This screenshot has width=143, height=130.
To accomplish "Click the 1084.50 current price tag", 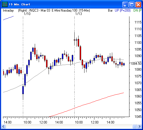I will coord(136,63).
